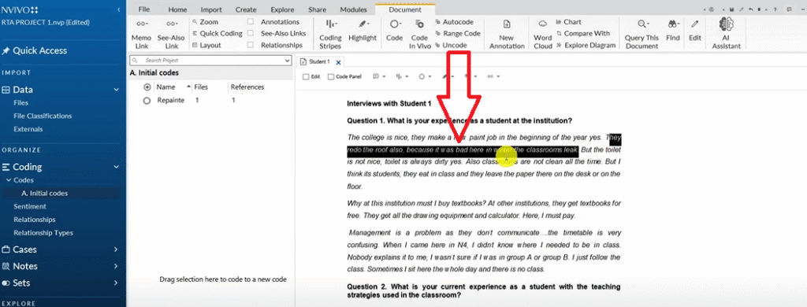Click the Edit pencil in ribbon

coord(695,31)
